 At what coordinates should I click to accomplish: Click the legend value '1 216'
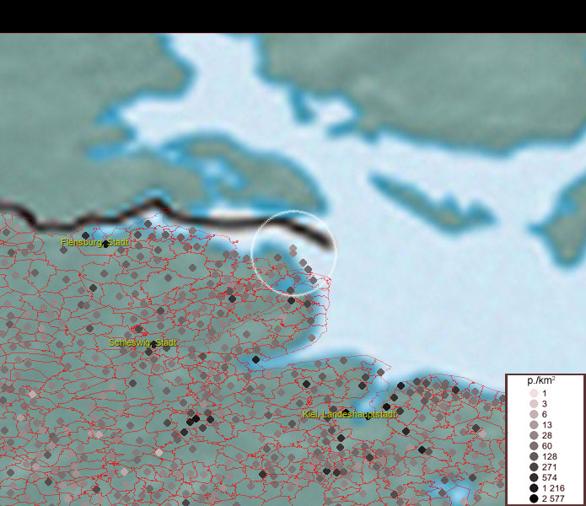(553, 488)
